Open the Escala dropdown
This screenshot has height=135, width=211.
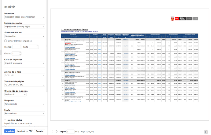(24, 113)
